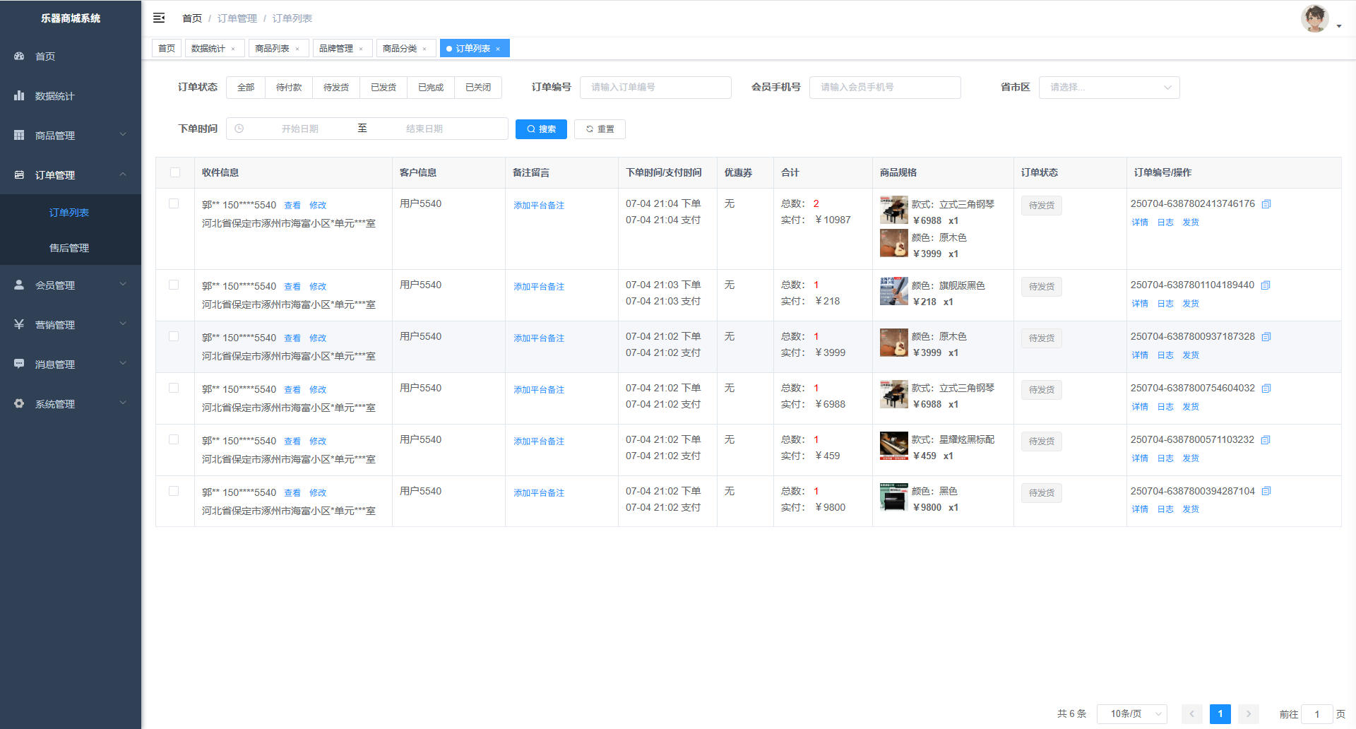The width and height of the screenshot is (1356, 729).
Task: Select the checkbox for the ¥9800 order
Action: (174, 492)
